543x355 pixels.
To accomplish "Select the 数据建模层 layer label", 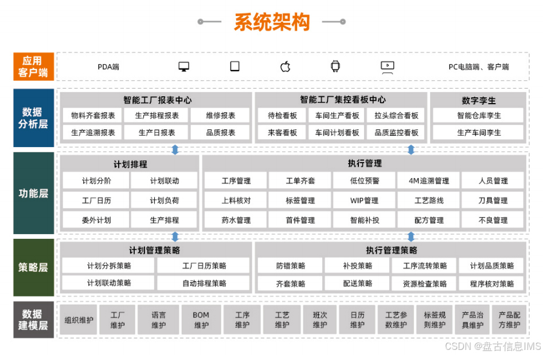I will point(34,319).
